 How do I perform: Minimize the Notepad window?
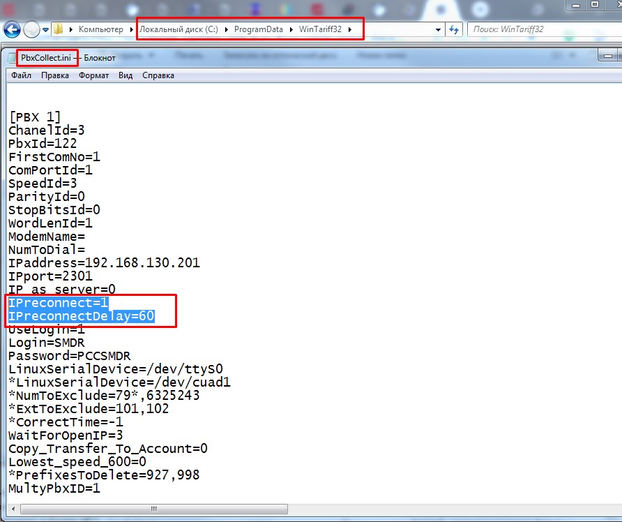click(x=607, y=56)
